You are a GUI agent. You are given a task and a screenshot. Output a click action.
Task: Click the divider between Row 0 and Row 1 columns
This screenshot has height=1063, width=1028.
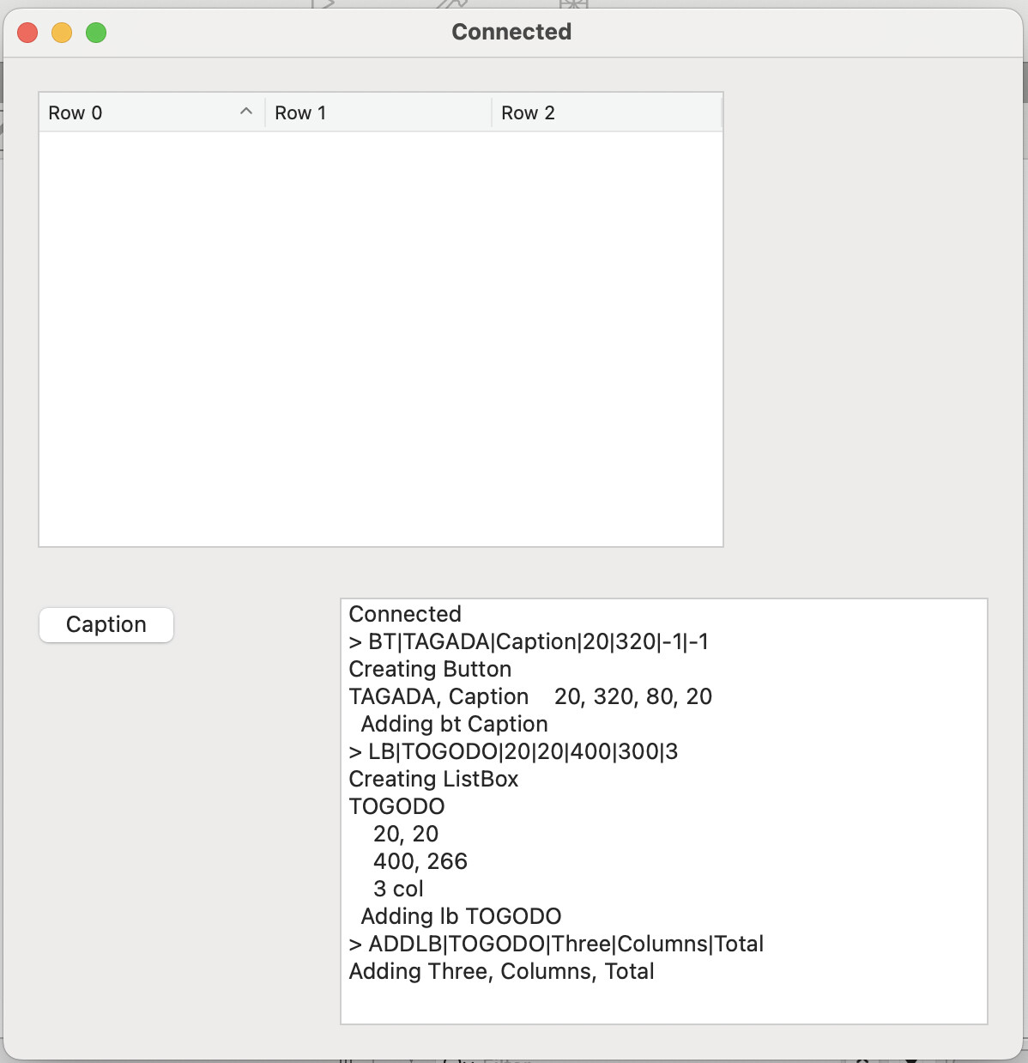pos(263,112)
